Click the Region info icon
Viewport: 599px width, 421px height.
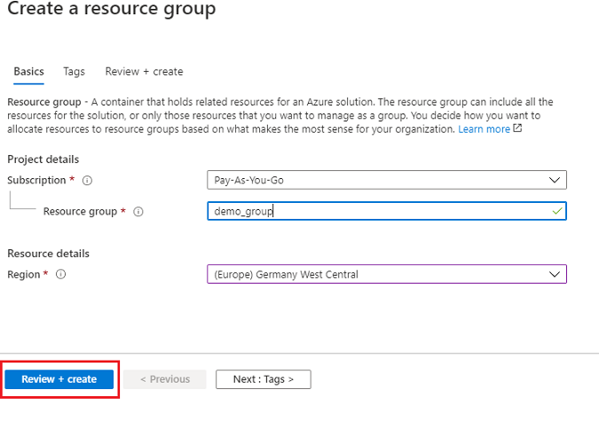[60, 275]
